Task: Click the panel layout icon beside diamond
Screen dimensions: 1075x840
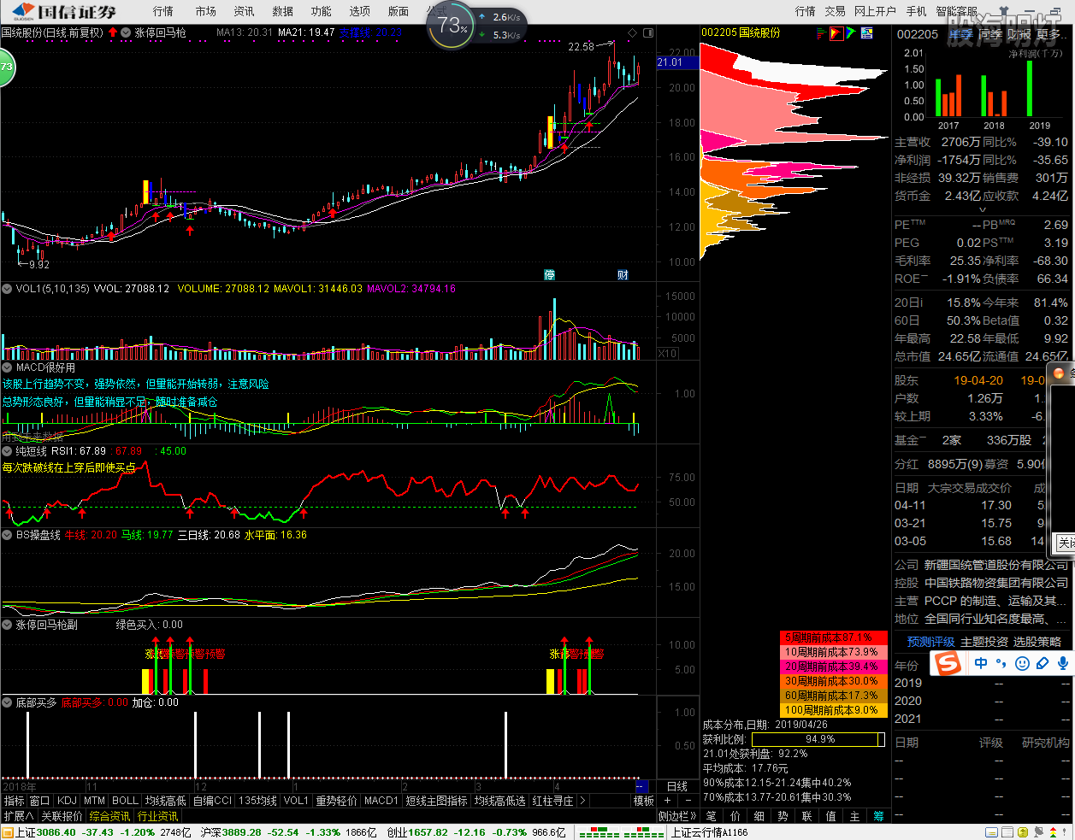Action: (x=648, y=32)
